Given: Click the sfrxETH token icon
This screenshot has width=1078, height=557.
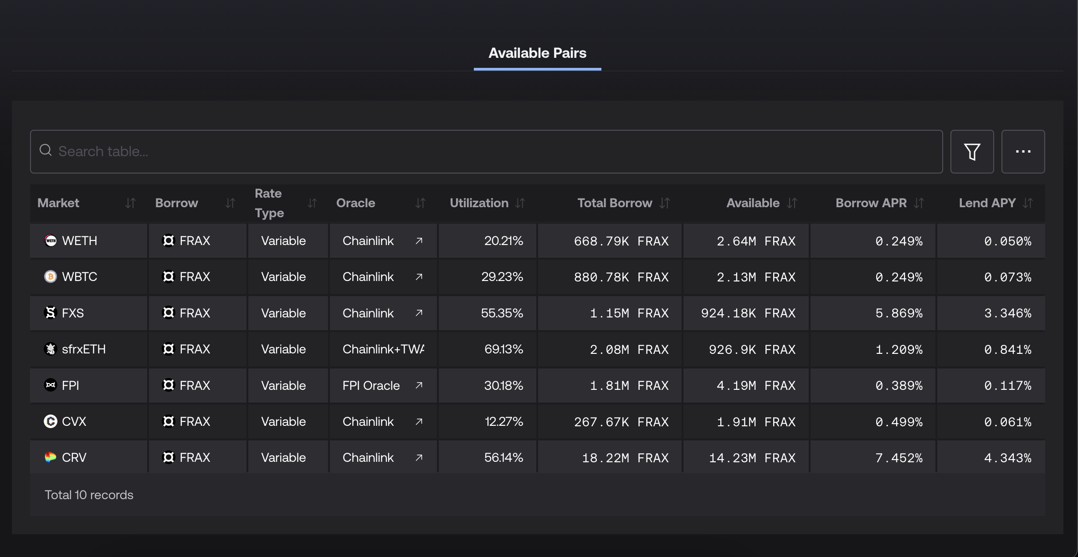Looking at the screenshot, I should (51, 349).
